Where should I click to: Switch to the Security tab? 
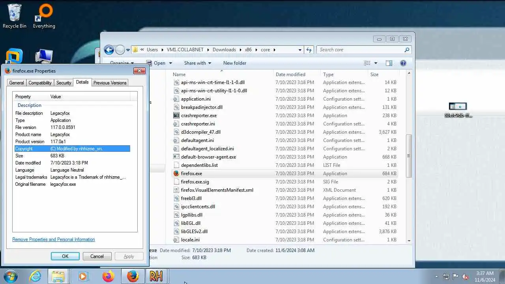64,83
